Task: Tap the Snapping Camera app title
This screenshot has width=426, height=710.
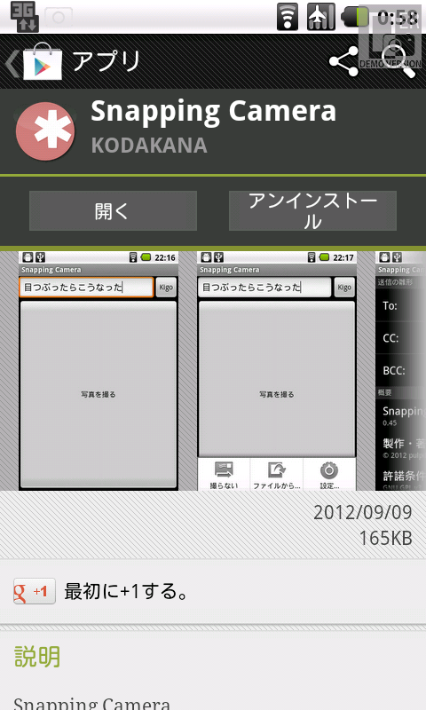Action: pos(213,112)
